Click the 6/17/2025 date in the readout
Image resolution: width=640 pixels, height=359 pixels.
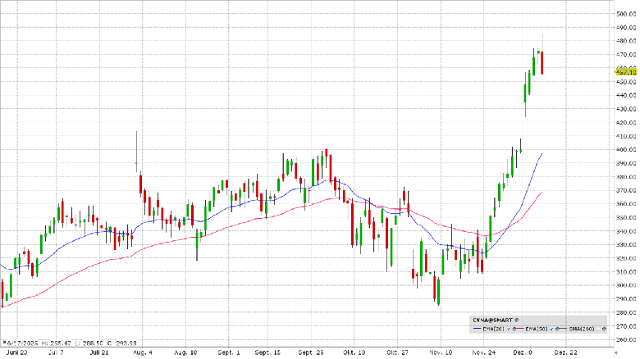pos(21,343)
